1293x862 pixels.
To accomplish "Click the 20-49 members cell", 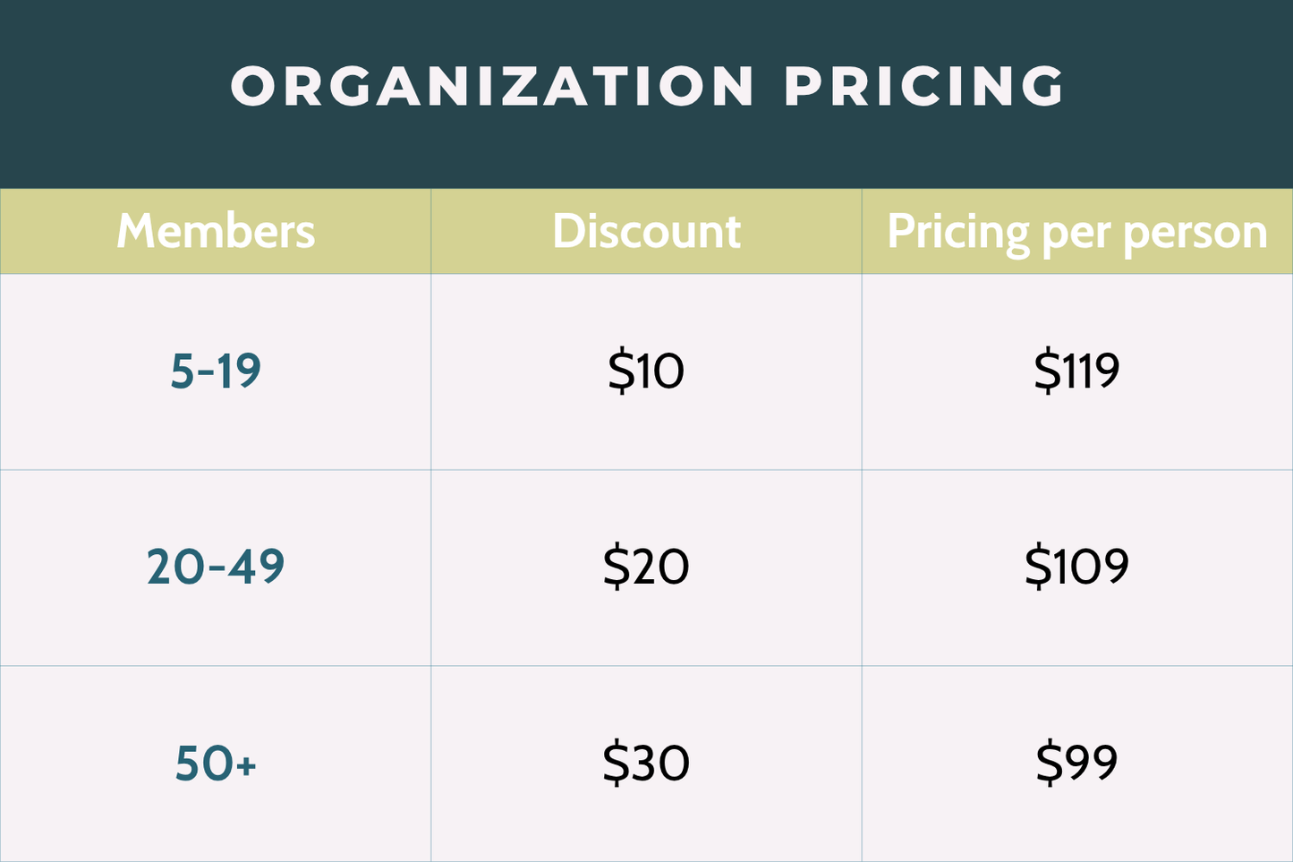I will click(x=216, y=567).
